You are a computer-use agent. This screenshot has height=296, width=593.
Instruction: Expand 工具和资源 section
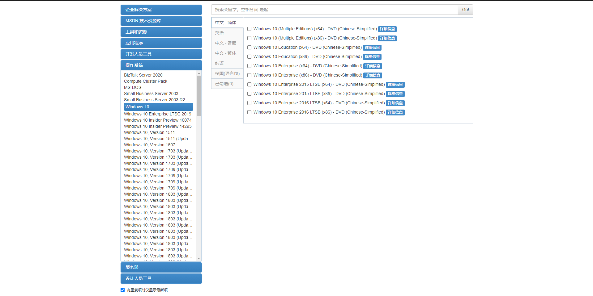(x=161, y=32)
